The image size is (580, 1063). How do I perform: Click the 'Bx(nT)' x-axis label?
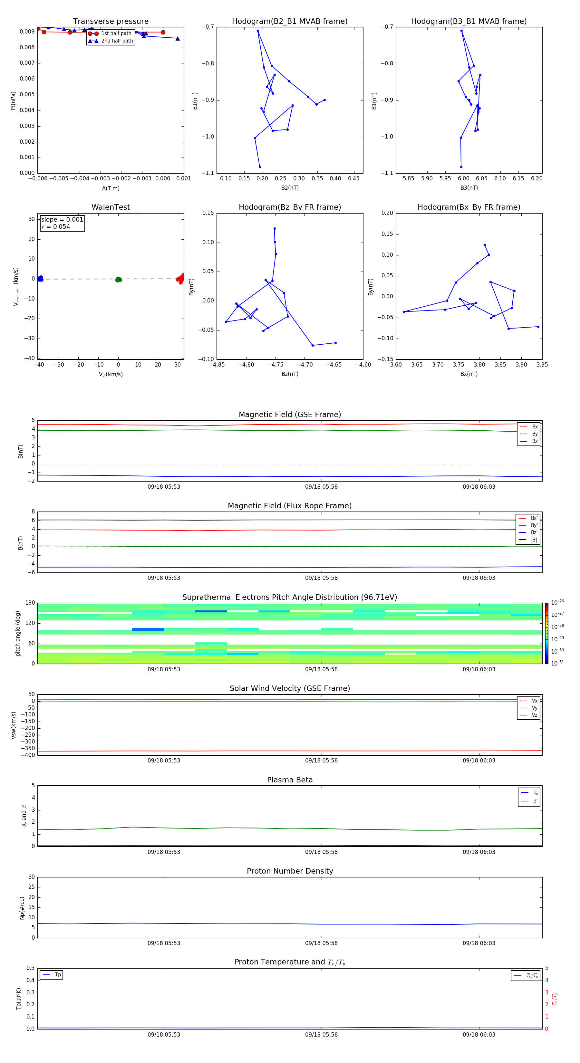coord(469,374)
